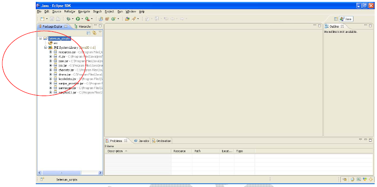Image resolution: width=377 pixels, height=187 pixels.
Task: Click the Print icon in toolbar
Action: 58,19
